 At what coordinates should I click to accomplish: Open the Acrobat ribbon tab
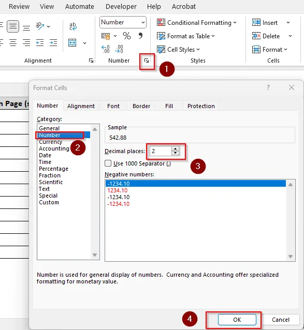(184, 7)
